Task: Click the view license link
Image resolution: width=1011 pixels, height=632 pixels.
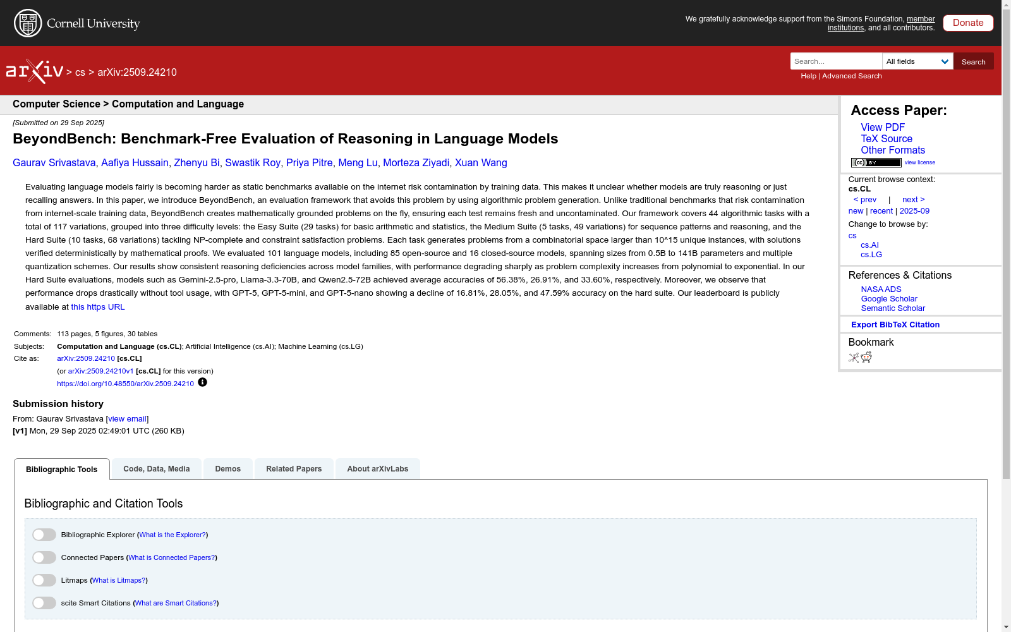Action: (919, 162)
